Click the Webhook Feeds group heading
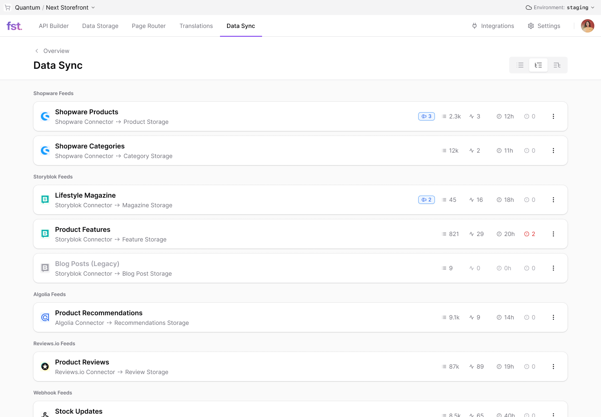Viewport: 601px width, 417px height. coord(53,393)
